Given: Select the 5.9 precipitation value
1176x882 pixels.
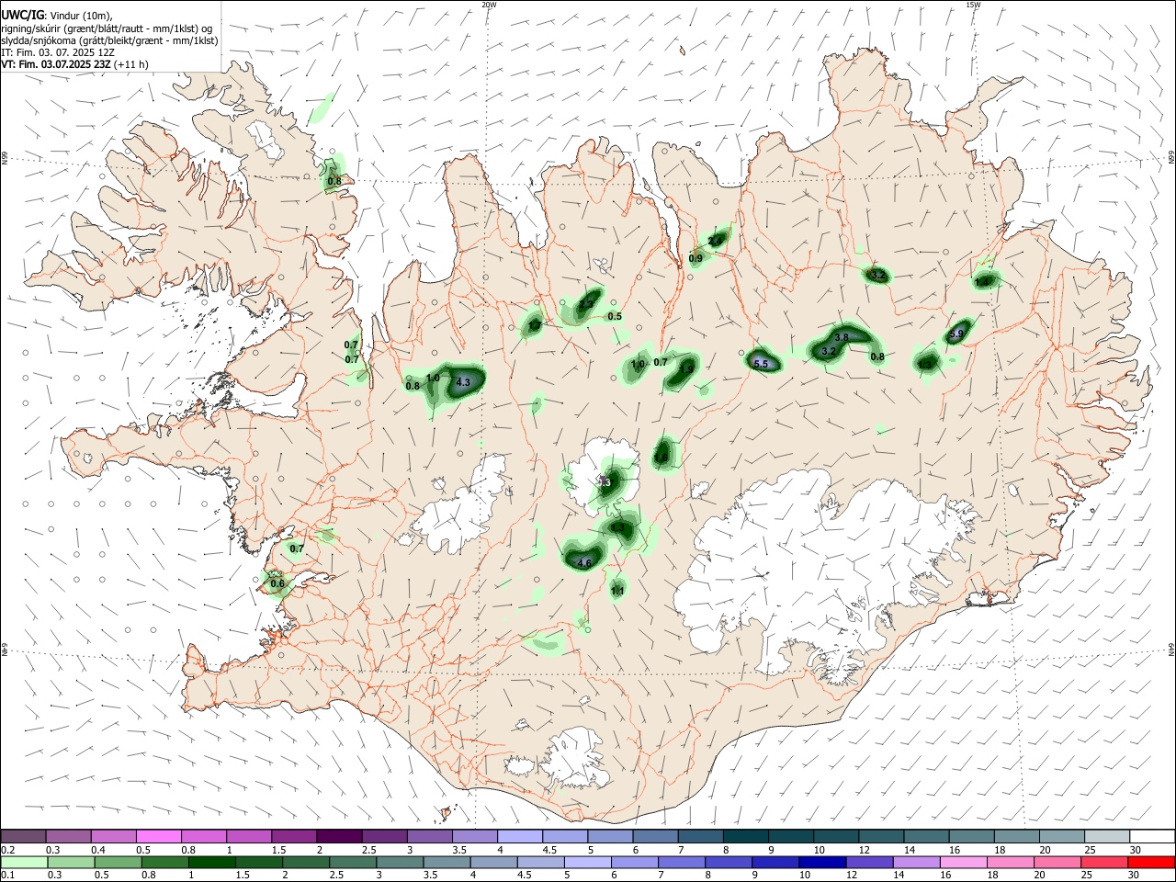Looking at the screenshot, I should coord(956,334).
